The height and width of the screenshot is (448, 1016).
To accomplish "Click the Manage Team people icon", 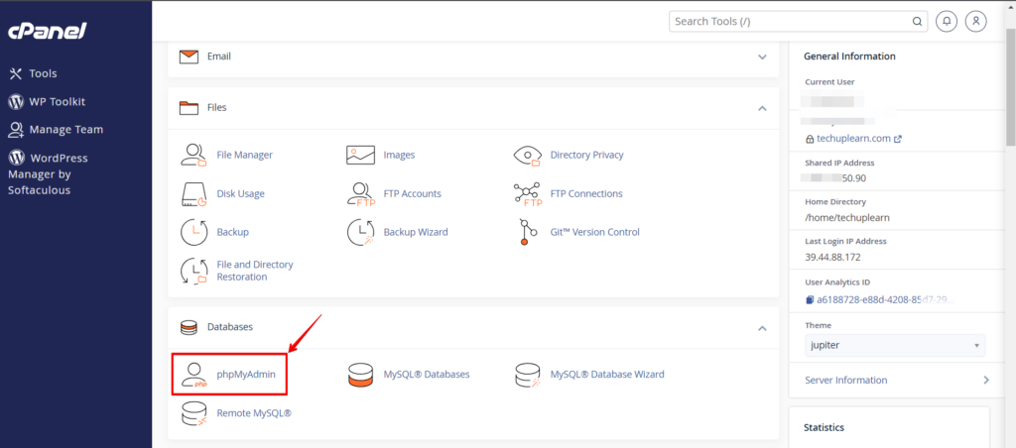I will (x=16, y=130).
